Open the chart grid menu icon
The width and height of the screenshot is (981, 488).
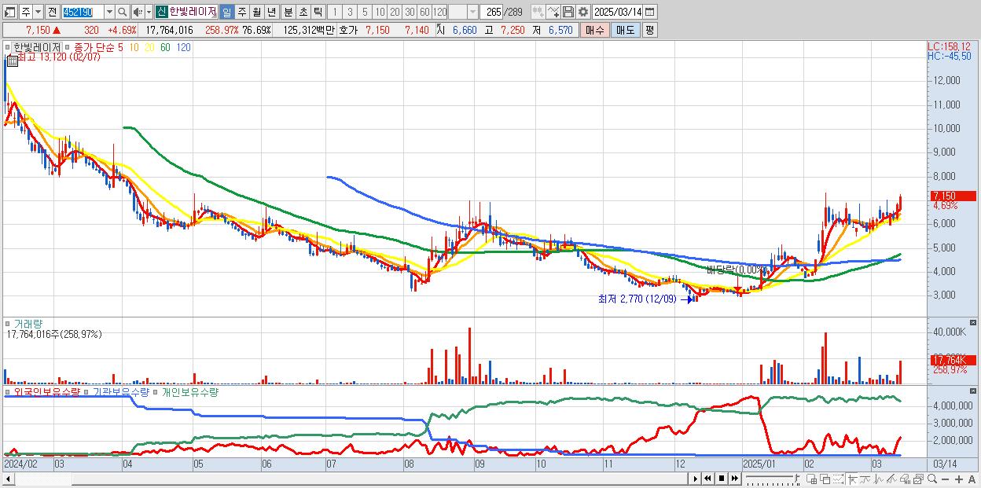[12, 60]
